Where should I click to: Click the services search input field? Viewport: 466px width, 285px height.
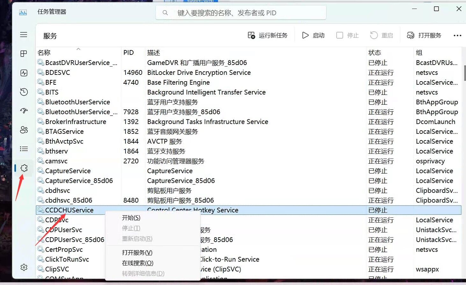pyautogui.click(x=240, y=12)
